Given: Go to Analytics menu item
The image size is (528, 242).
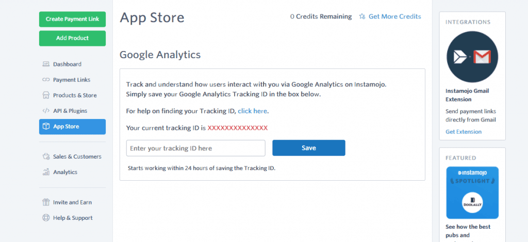Looking at the screenshot, I should [65, 172].
